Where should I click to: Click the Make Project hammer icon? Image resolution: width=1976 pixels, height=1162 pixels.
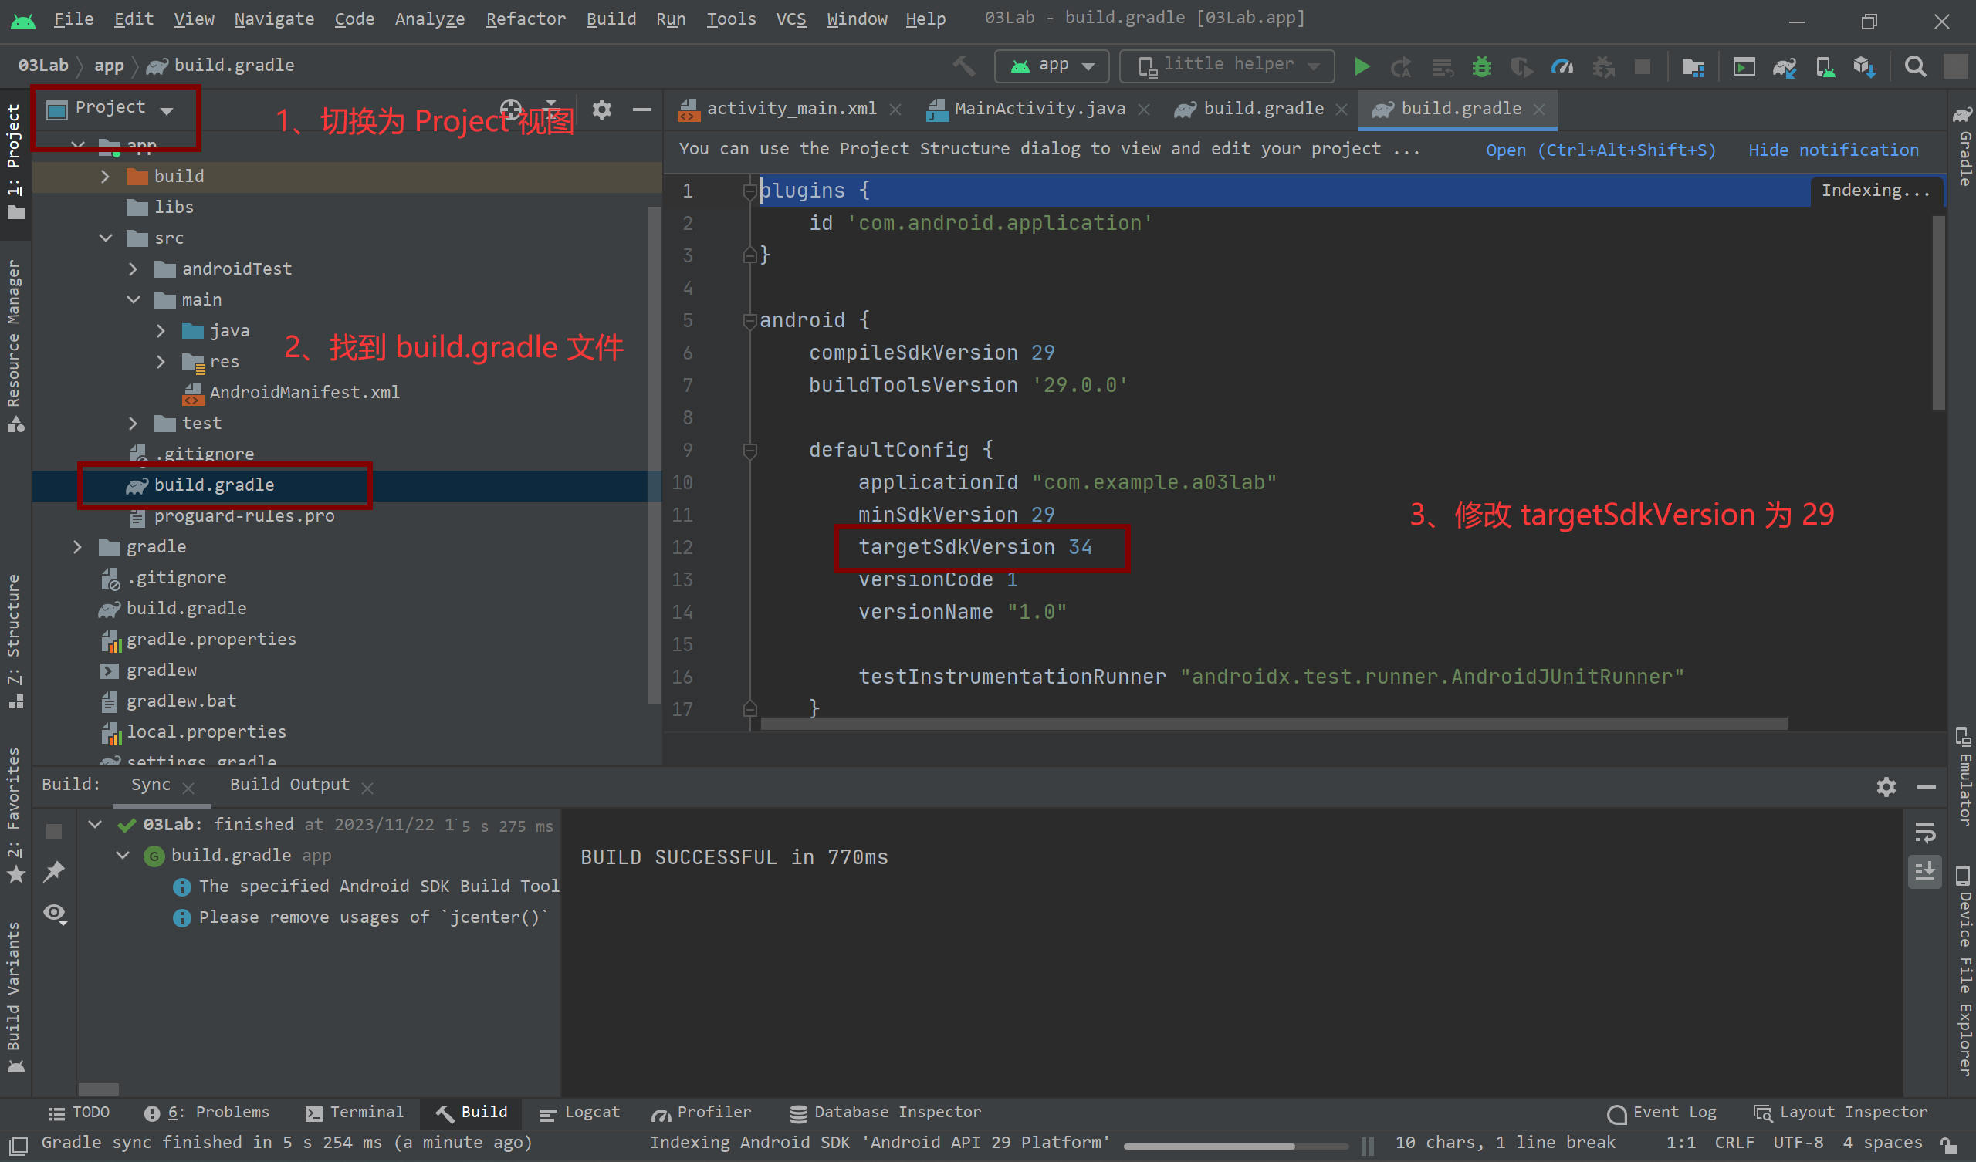tap(965, 66)
